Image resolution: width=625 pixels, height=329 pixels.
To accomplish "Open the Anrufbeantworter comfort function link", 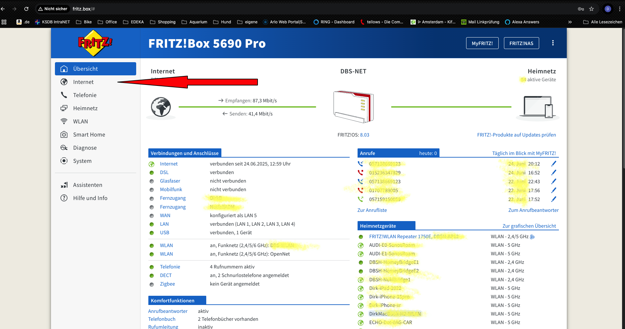I will [x=168, y=311].
